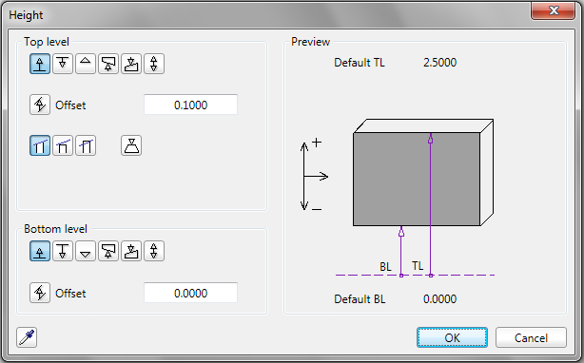
Task: Click Bottom level Offset lightning icon
Action: point(40,293)
